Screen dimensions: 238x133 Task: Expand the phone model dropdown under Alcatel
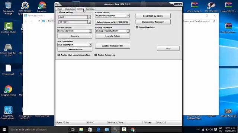click(x=89, y=22)
